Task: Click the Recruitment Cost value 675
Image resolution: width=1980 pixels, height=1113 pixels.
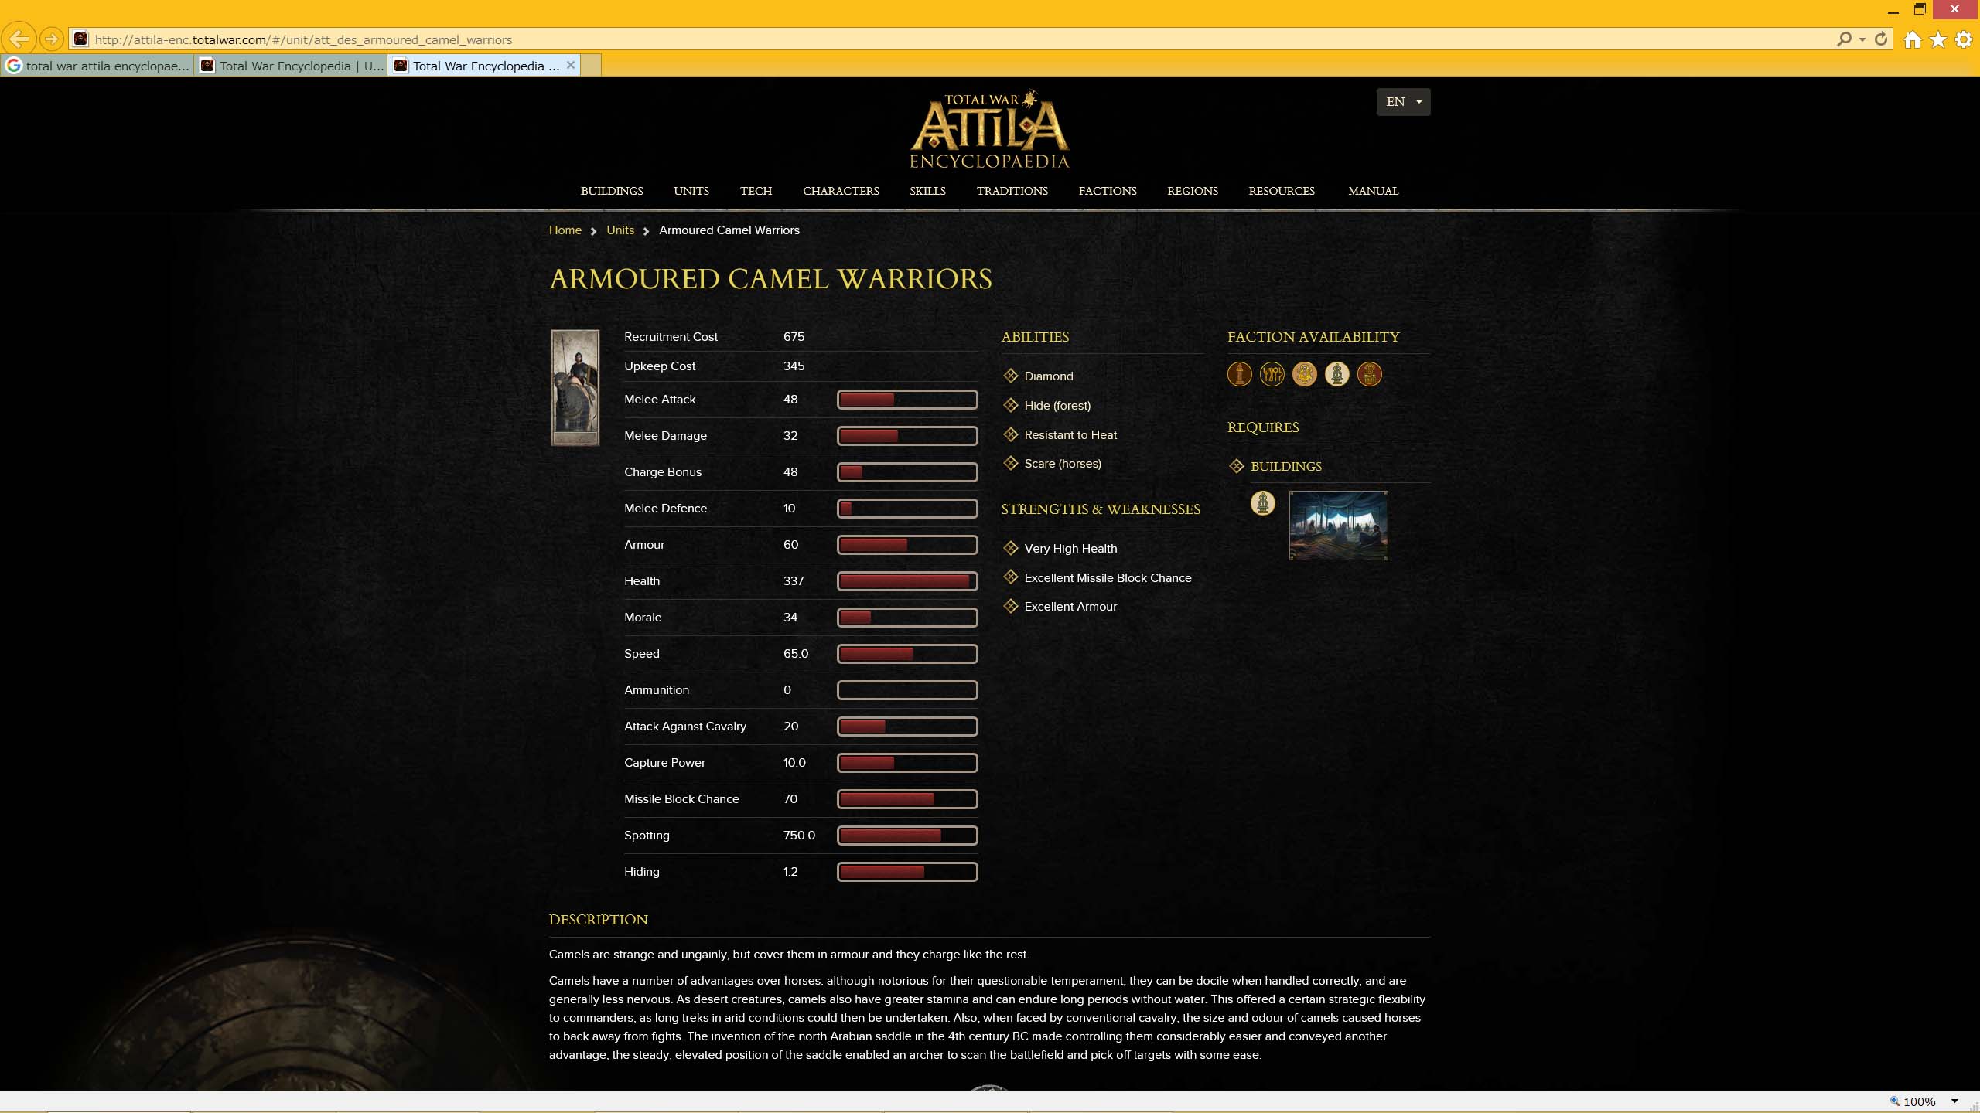Action: pos(794,337)
